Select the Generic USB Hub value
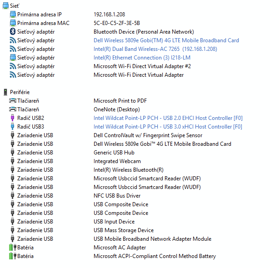Screen dimensions: 279x268 click(114, 153)
